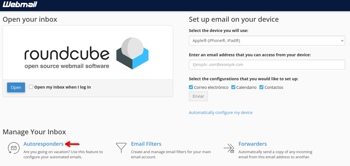The height and width of the screenshot is (166, 350).
Task: Click 'Select the device you will use:' label
Action: pos(218,31)
